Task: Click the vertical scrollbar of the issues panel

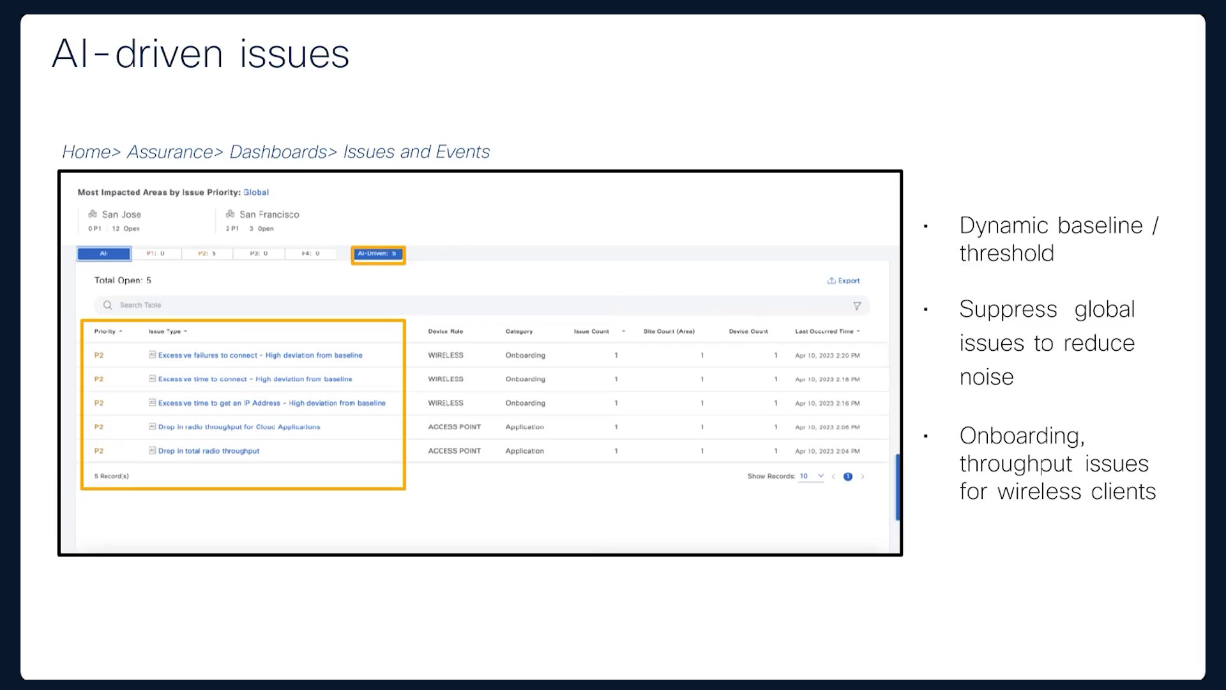Action: click(x=898, y=487)
